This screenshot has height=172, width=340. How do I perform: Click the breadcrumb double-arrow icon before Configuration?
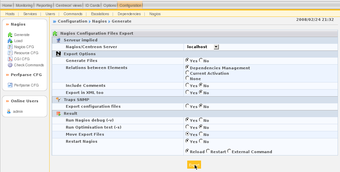point(55,22)
